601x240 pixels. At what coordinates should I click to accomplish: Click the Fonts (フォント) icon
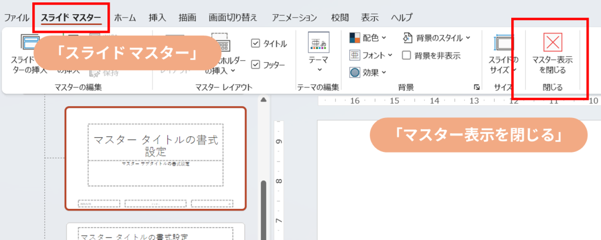pos(354,55)
